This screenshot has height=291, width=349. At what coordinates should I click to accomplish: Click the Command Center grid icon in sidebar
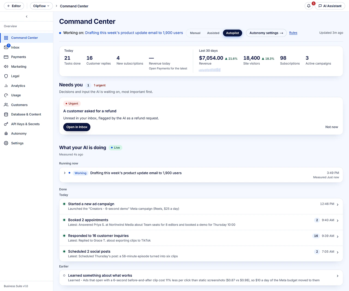pos(6,38)
